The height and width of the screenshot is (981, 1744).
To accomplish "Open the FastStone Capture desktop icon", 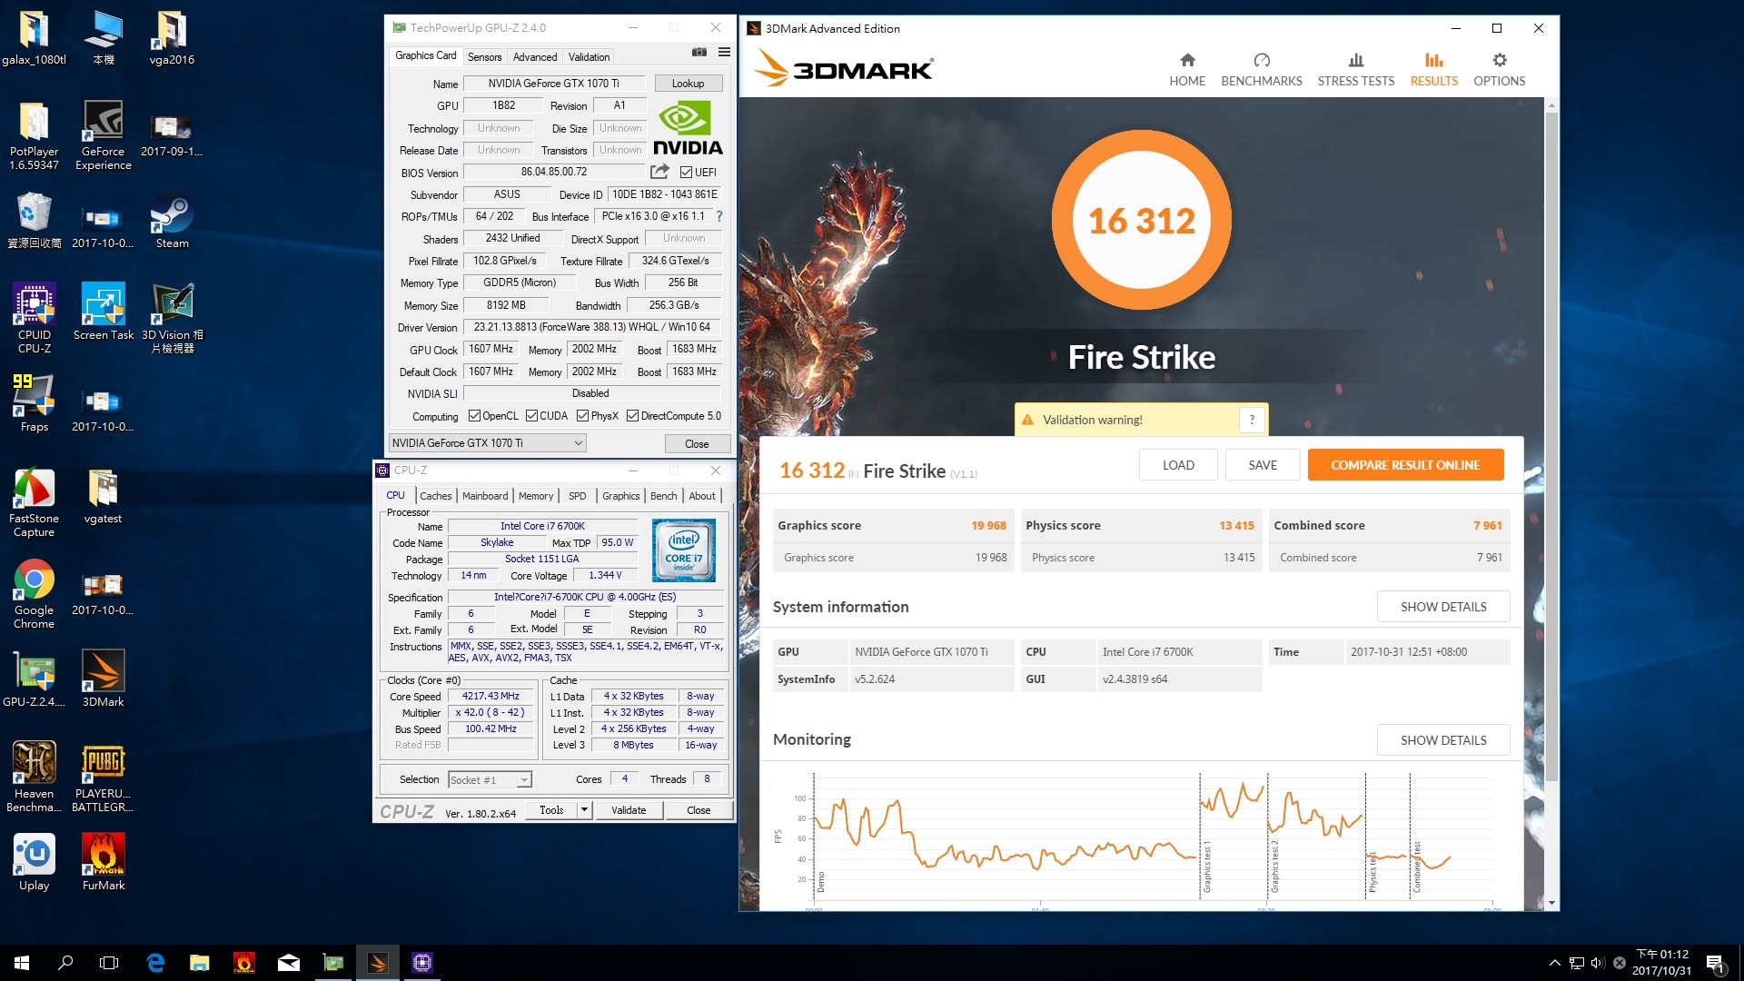I will 35,501.
